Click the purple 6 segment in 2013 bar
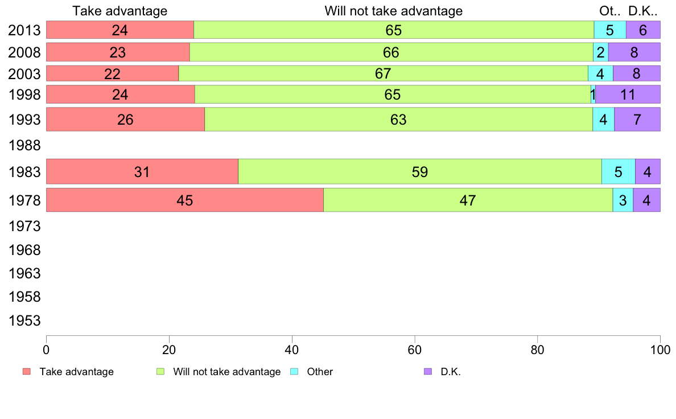The height and width of the screenshot is (419, 676). pos(643,30)
